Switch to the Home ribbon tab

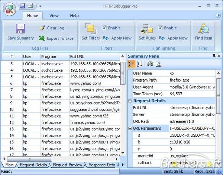[x=32, y=16]
